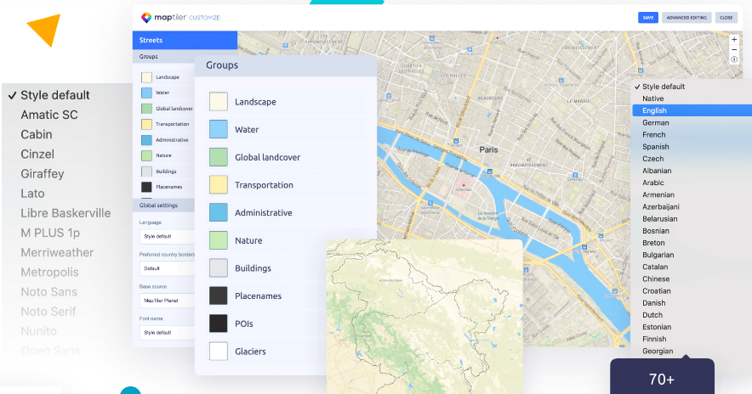The image size is (752, 394).
Task: Click the small Water swatch in sidebar
Action: 147,93
